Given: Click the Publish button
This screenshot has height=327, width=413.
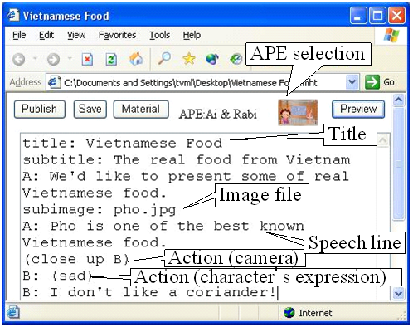Looking at the screenshot, I should [40, 110].
